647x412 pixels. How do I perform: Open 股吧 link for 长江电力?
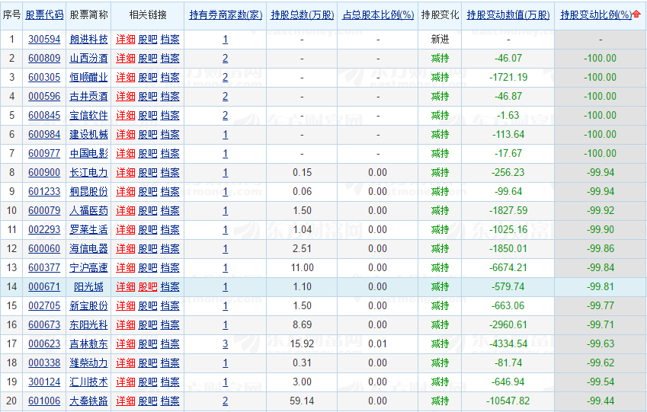click(148, 172)
